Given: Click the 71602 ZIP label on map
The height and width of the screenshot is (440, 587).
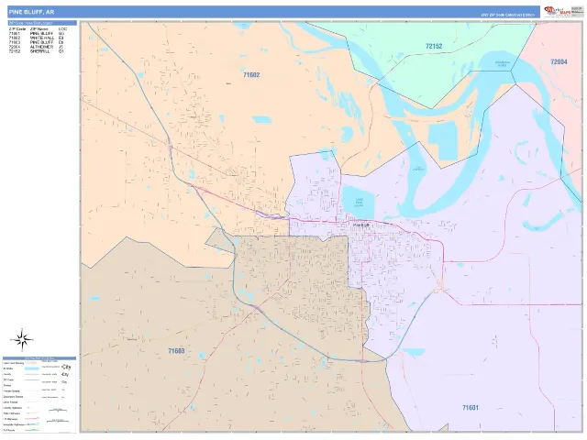Looking at the screenshot, I should (251, 75).
